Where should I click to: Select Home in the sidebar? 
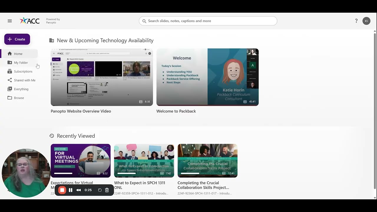19,54
